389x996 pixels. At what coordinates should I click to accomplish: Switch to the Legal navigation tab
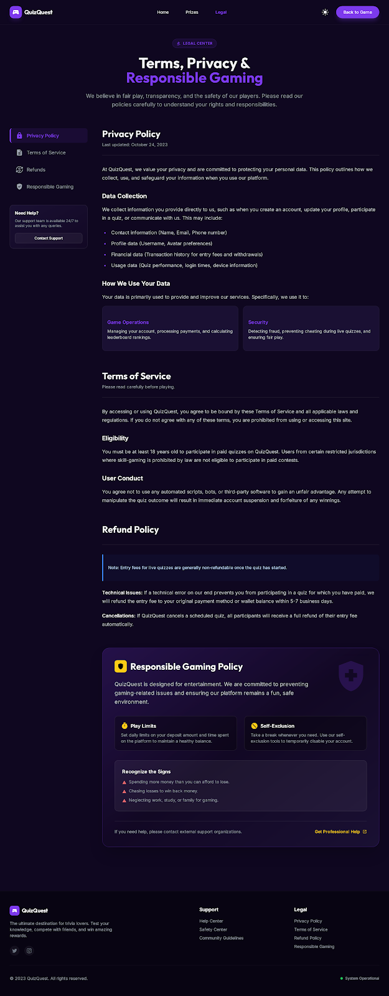[x=220, y=12]
